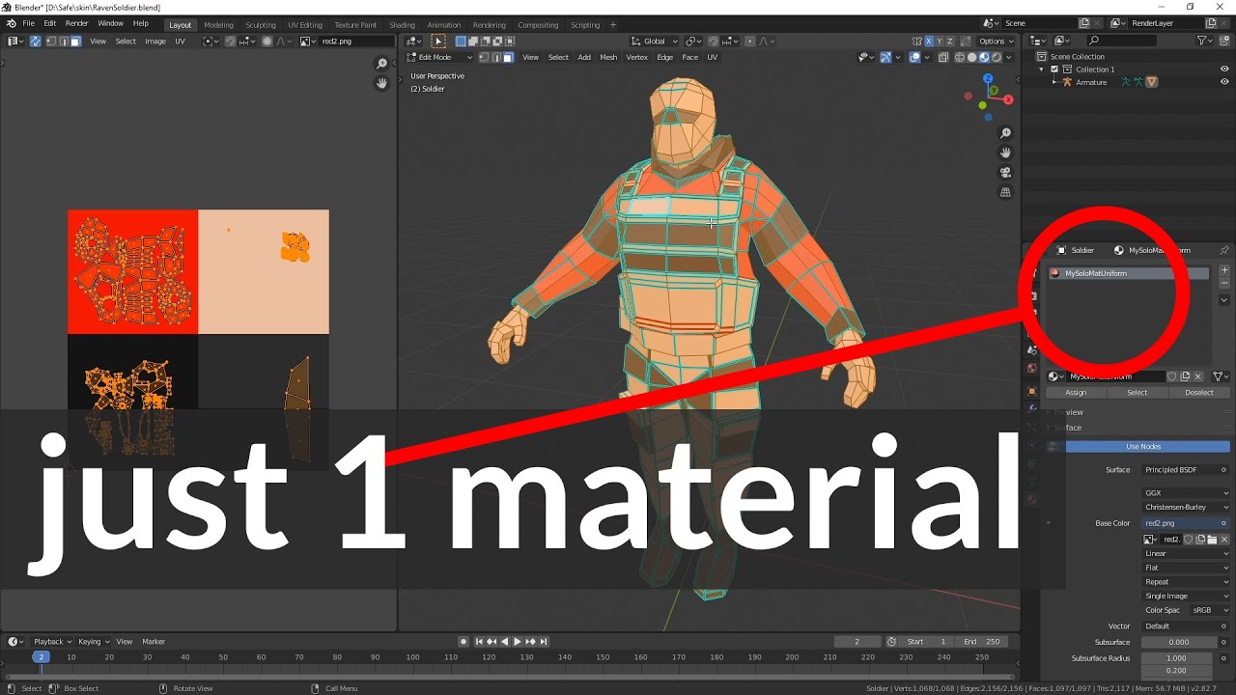Open the Edit Mode dropdown
1236x695 pixels.
438,57
